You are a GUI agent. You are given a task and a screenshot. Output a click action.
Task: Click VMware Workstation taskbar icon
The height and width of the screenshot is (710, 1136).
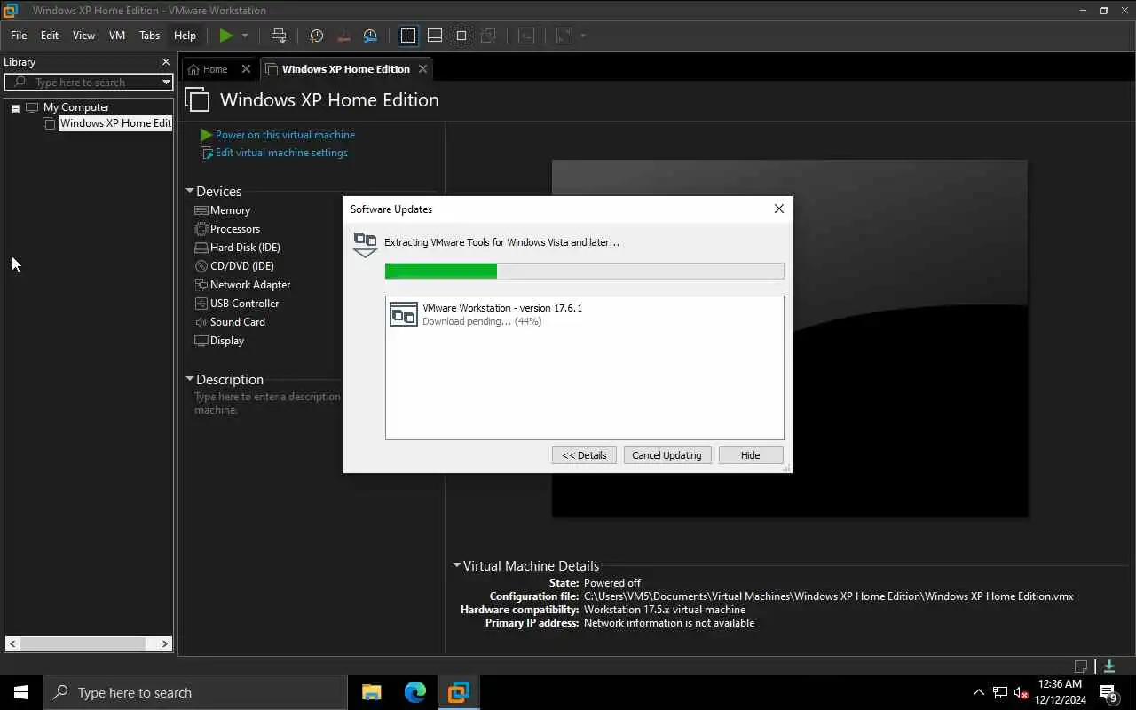[458, 692]
